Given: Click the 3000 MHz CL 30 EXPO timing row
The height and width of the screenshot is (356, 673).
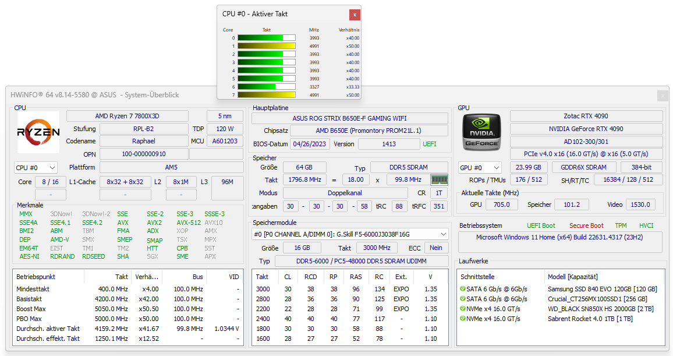Looking at the screenshot, I should pyautogui.click(x=349, y=289).
